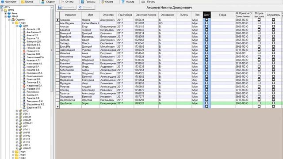This screenshot has width=283, height=159.
Task: Select the person icon beside Воробьёв В.В.
Action: (x=24, y=45)
